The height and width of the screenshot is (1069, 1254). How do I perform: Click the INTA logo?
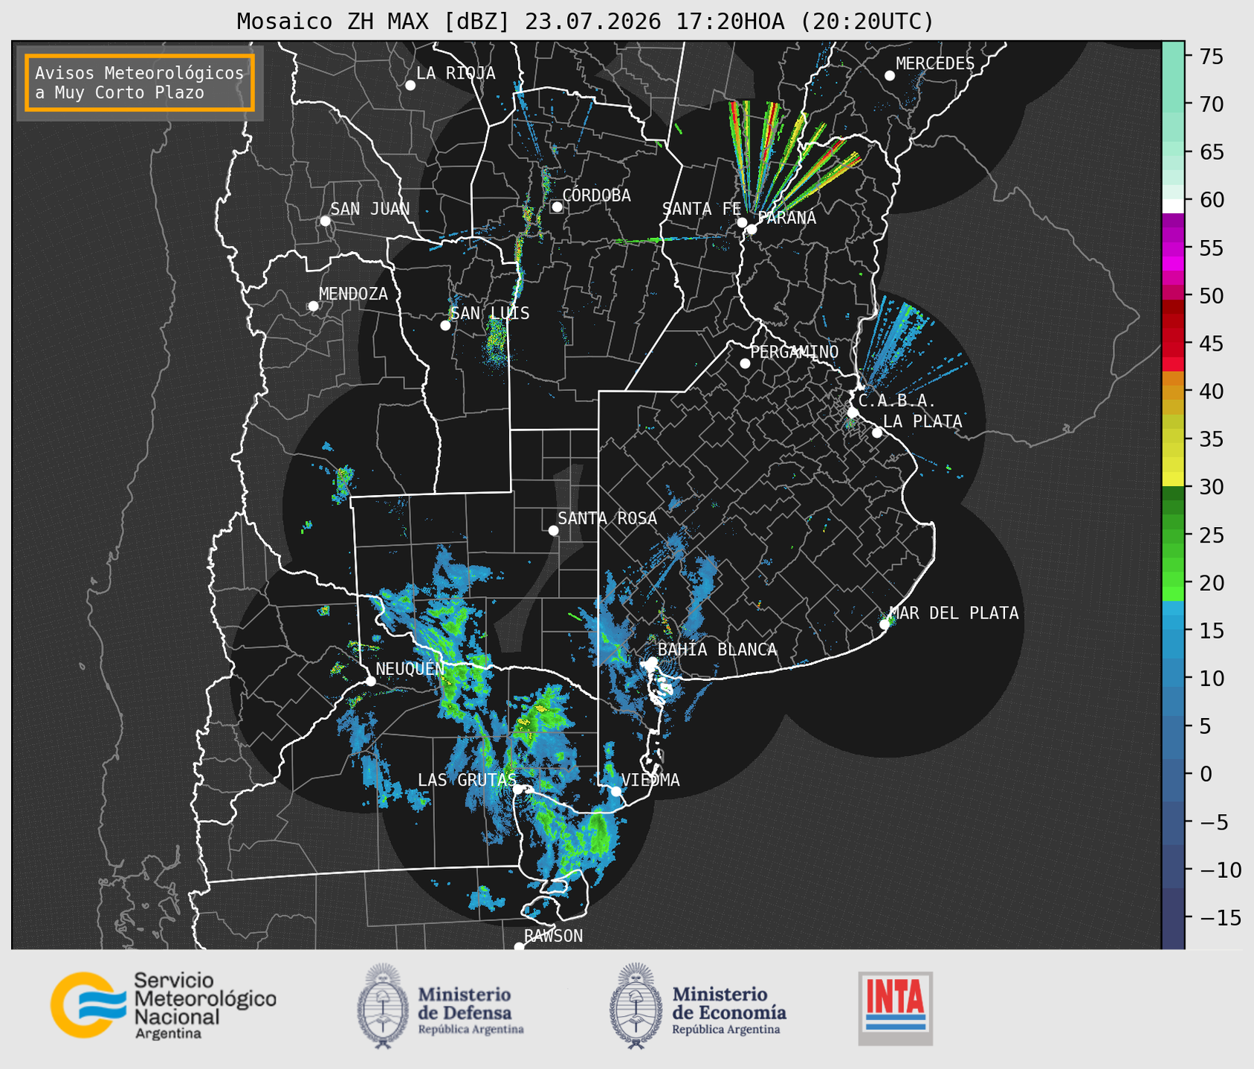(895, 1008)
